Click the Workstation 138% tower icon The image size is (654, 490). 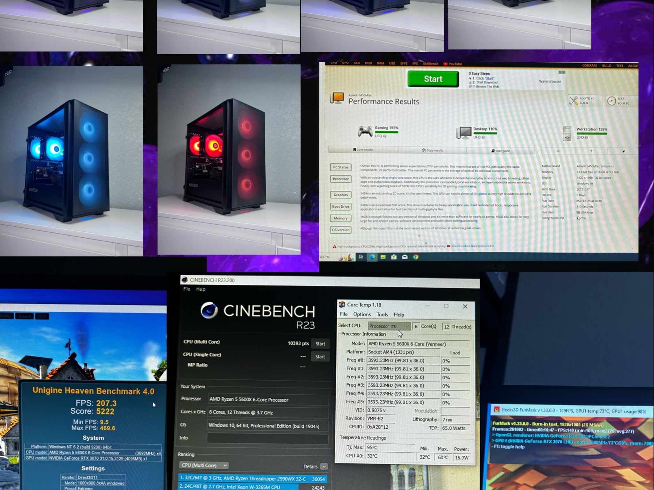pyautogui.click(x=567, y=133)
